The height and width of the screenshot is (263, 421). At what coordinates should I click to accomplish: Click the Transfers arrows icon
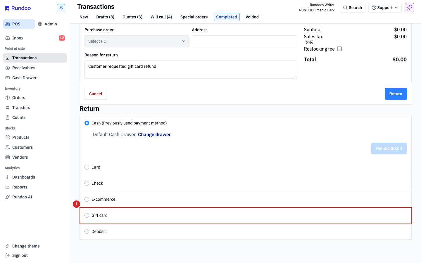click(x=8, y=108)
